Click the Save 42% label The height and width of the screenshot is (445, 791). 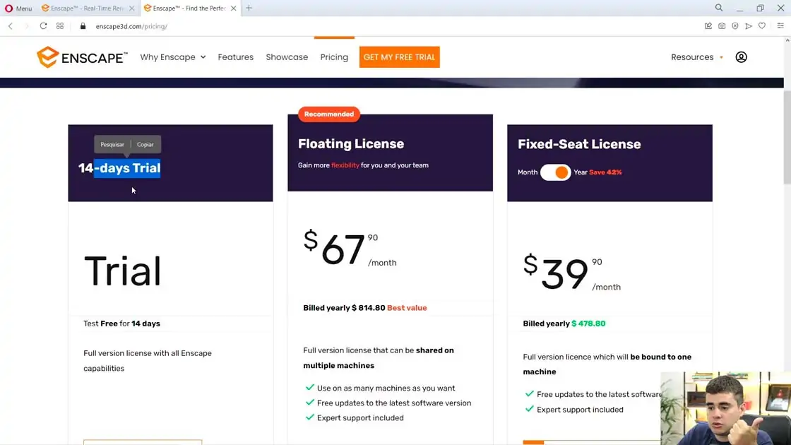tap(605, 172)
